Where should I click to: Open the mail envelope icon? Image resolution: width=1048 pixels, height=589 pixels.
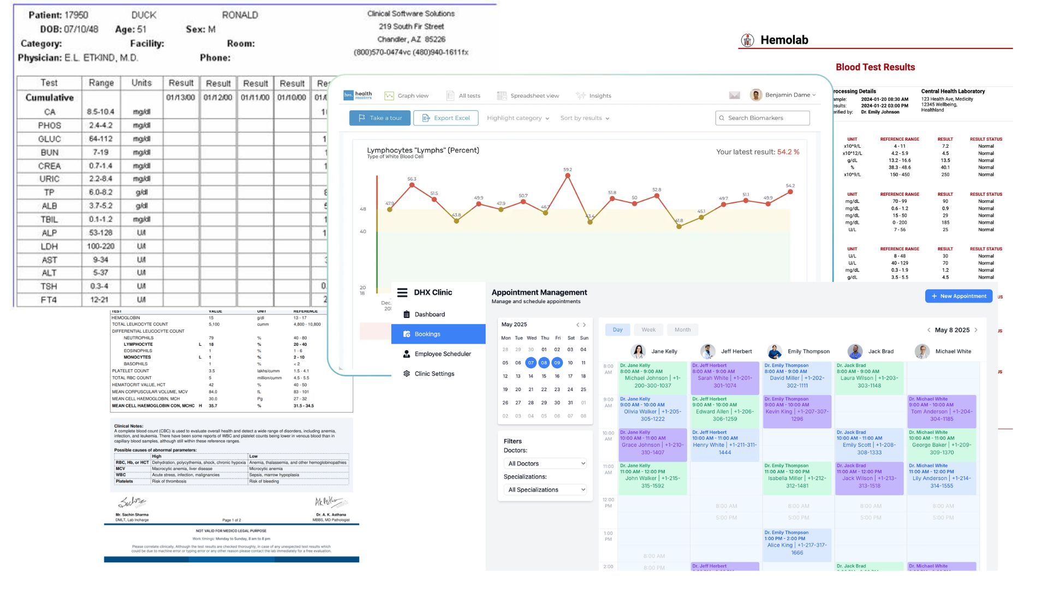pyautogui.click(x=735, y=95)
